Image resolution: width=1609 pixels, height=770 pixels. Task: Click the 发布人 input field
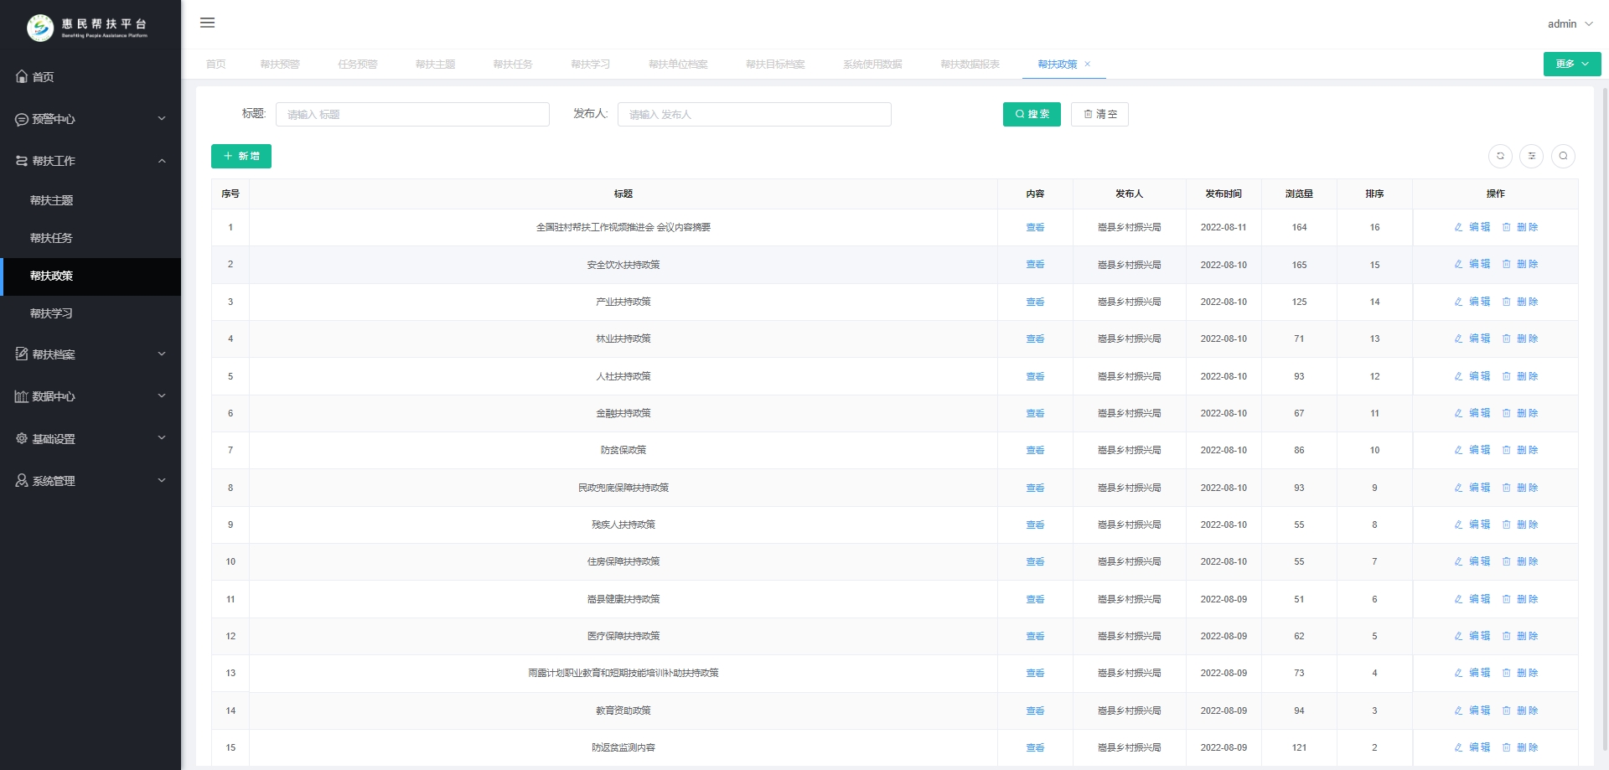pos(754,114)
